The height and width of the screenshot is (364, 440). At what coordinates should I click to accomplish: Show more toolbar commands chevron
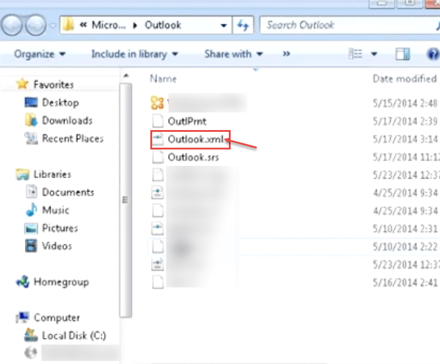pyautogui.click(x=286, y=53)
